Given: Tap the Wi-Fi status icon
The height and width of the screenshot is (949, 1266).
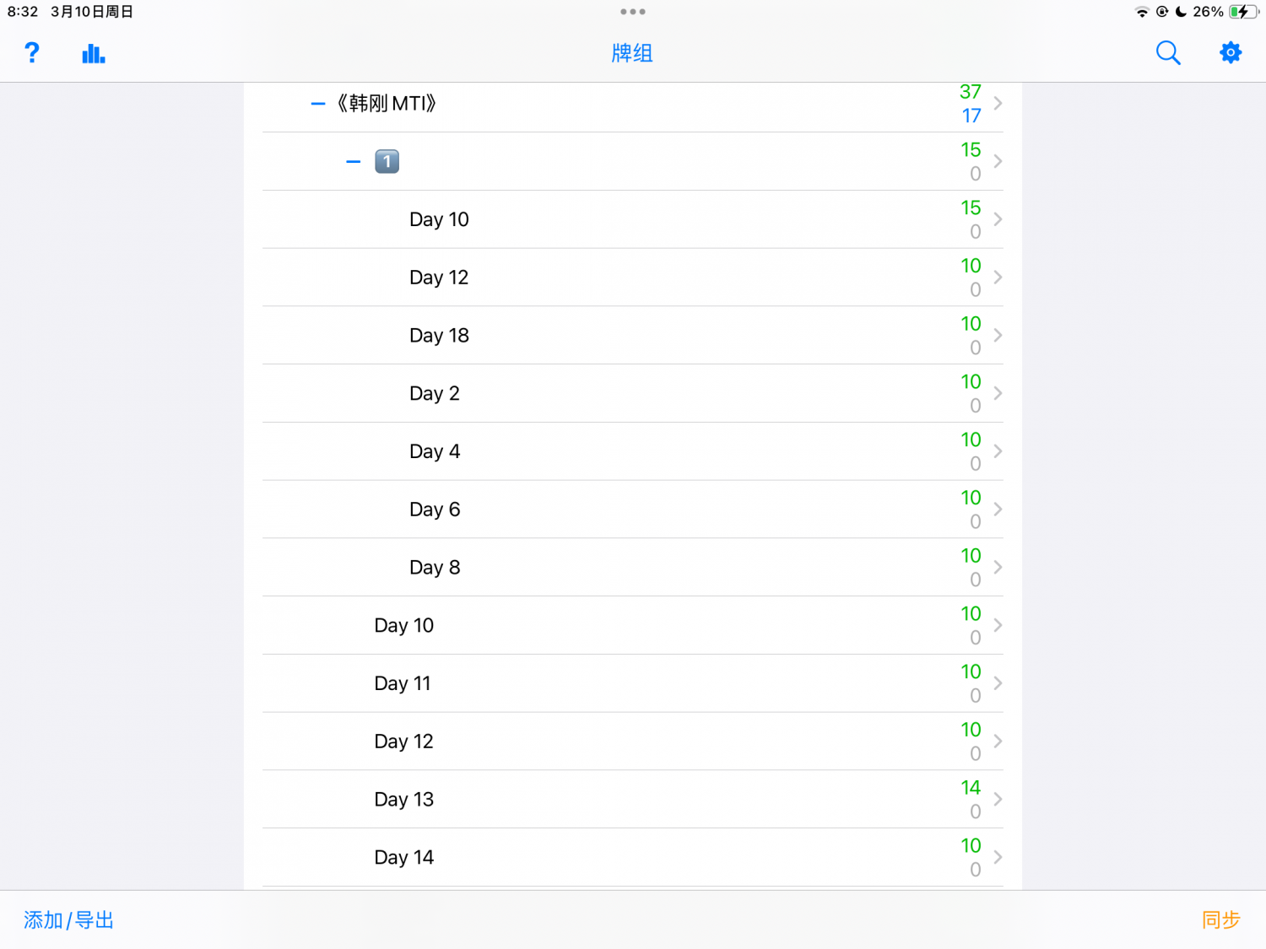Looking at the screenshot, I should pos(1142,12).
